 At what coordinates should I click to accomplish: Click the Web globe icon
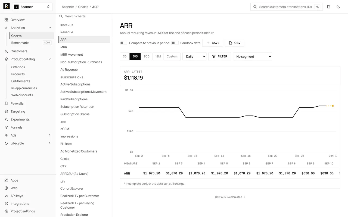pos(6,188)
